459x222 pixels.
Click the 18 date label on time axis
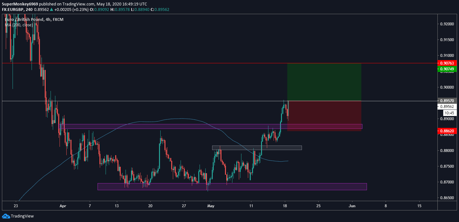285,206
